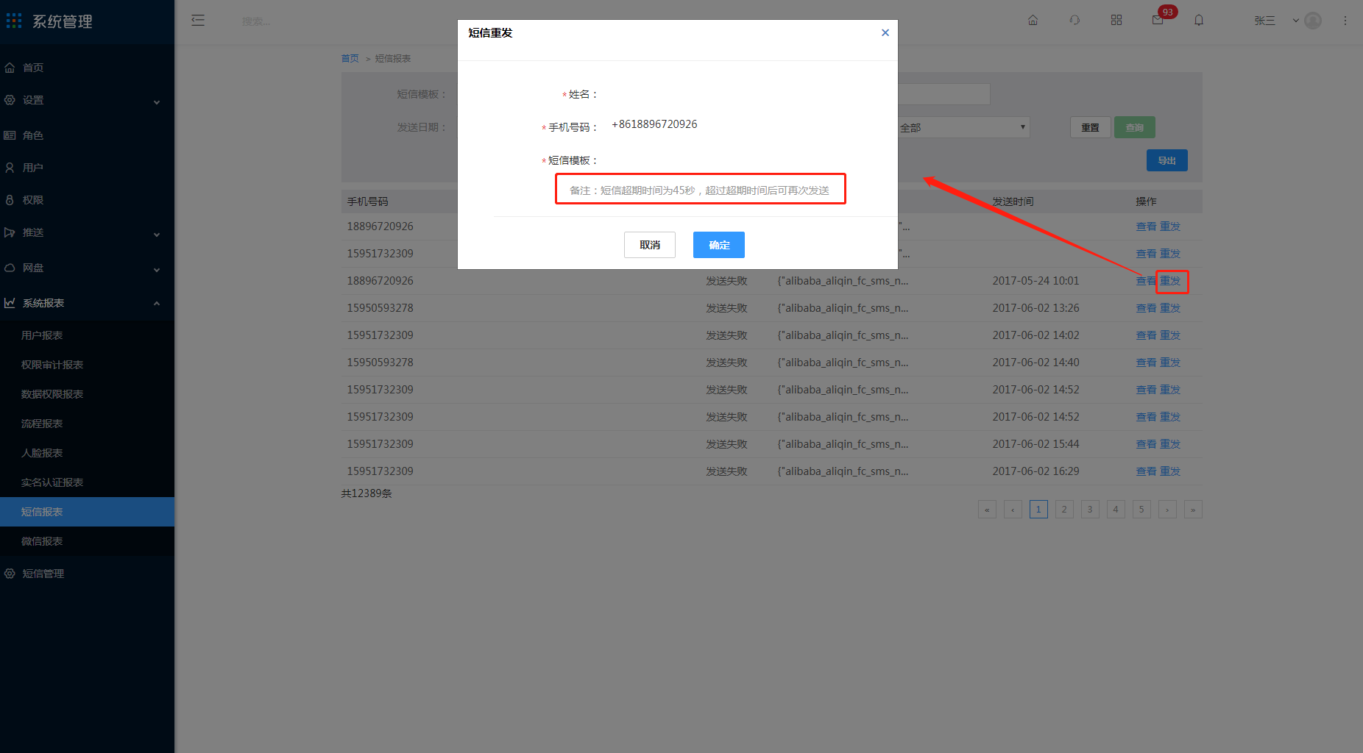
Task: Select page 5 in pagination
Action: (x=1141, y=509)
